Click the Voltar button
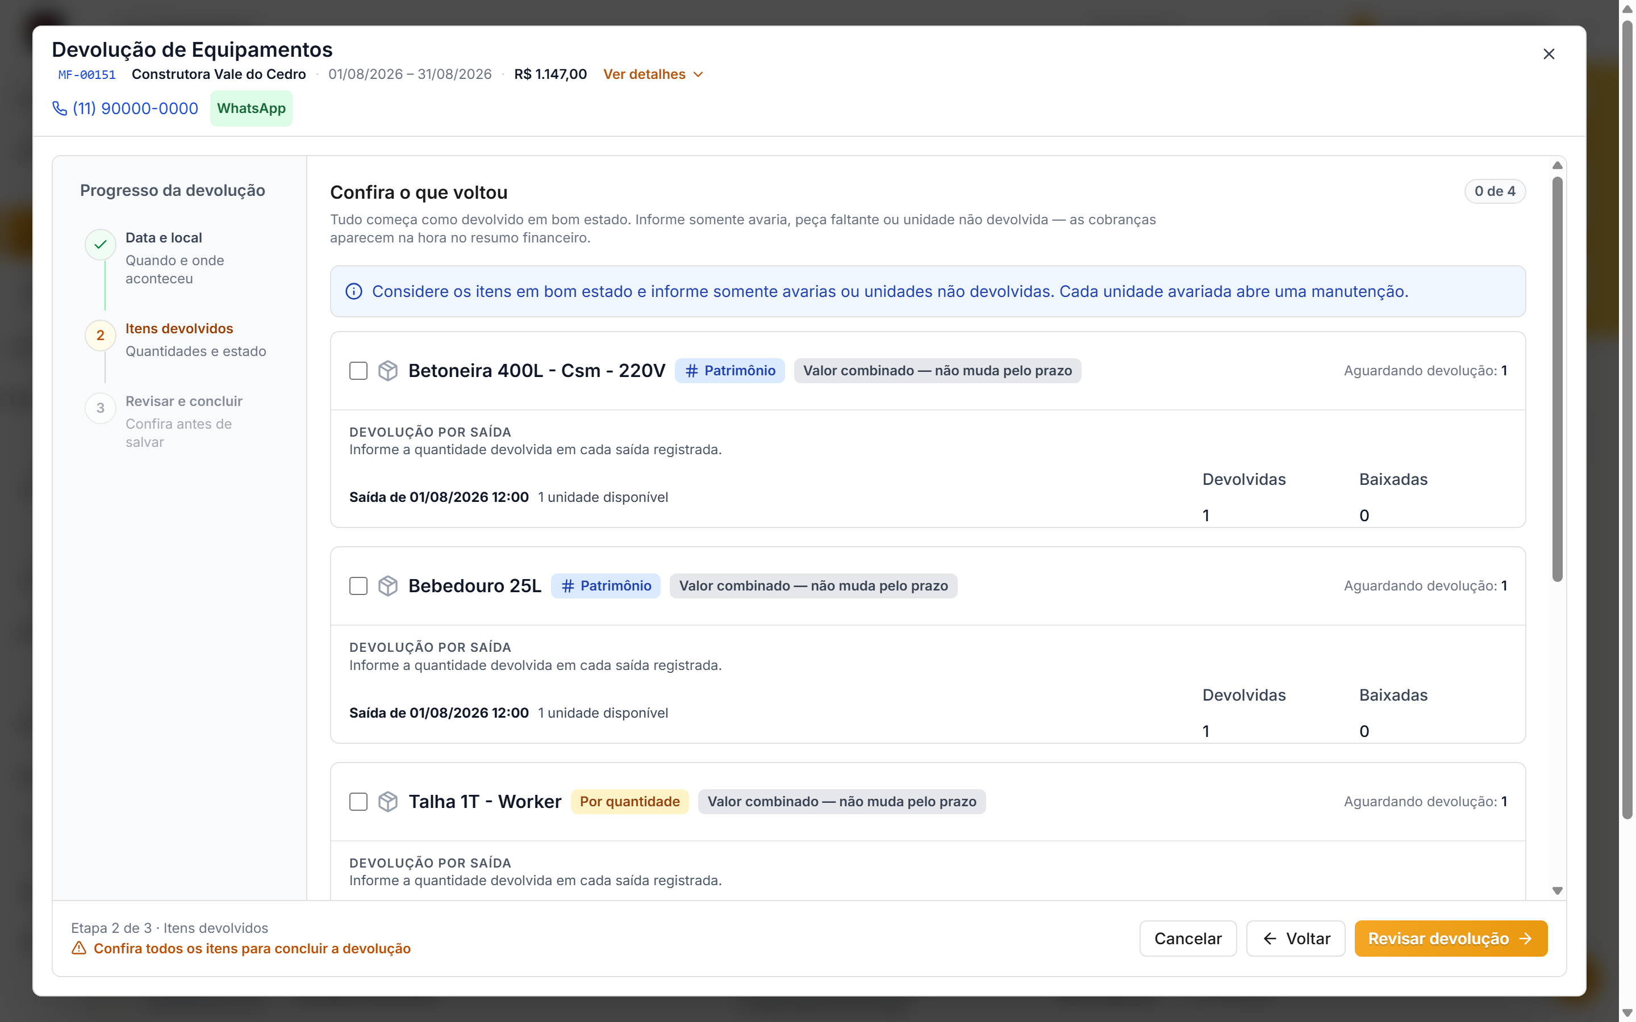 tap(1295, 939)
